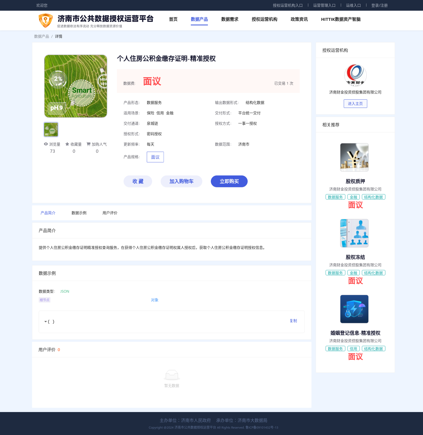
Task: Switch to the 用户评价 tab
Action: (110, 213)
